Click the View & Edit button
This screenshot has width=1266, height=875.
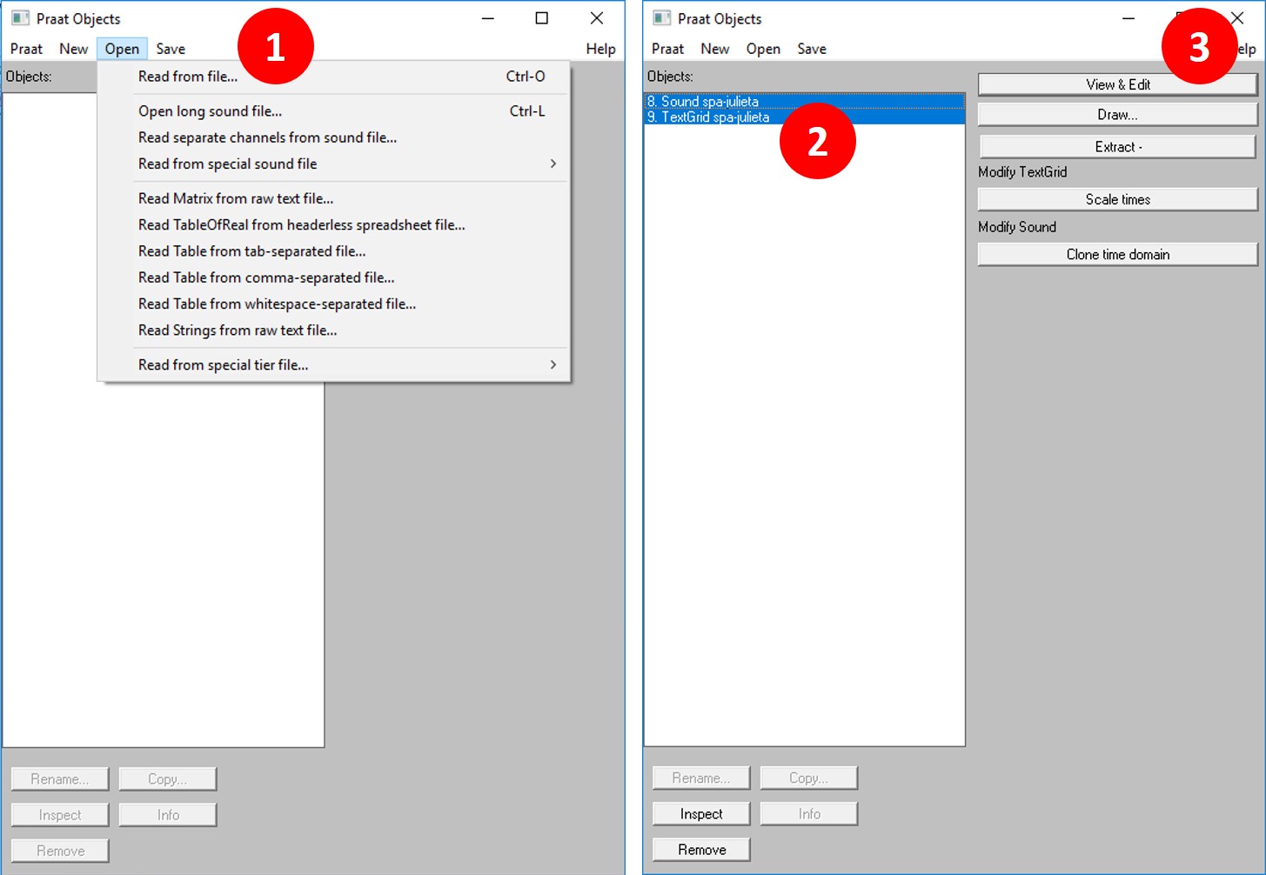click(1118, 84)
